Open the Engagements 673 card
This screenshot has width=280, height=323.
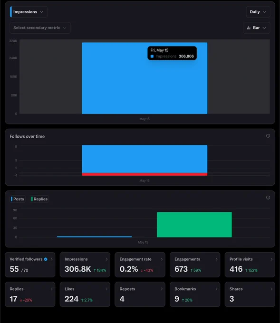coord(195,265)
